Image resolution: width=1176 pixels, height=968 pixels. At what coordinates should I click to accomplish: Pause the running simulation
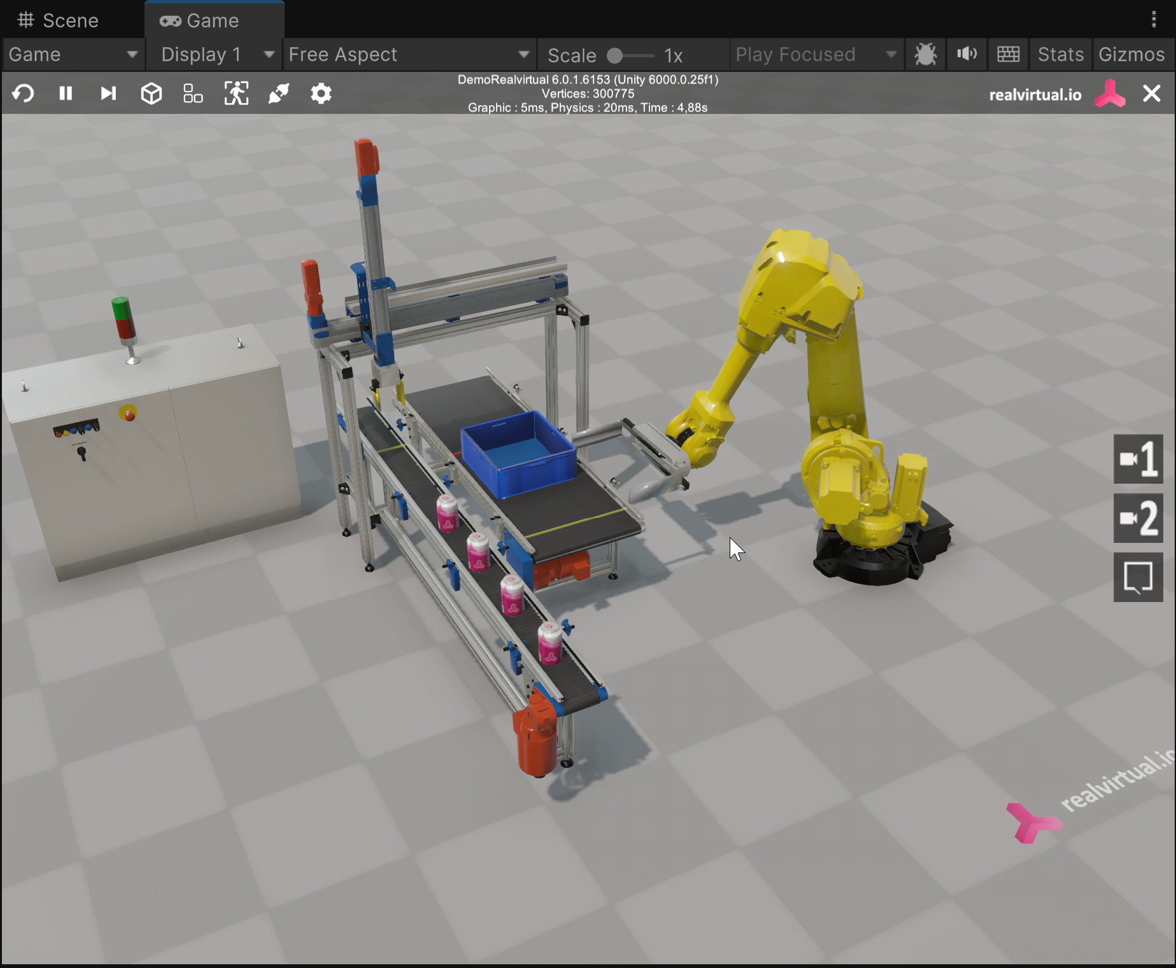coord(66,94)
